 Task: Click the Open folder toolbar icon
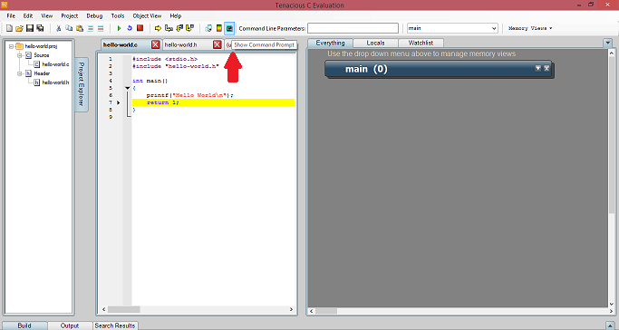(19, 28)
